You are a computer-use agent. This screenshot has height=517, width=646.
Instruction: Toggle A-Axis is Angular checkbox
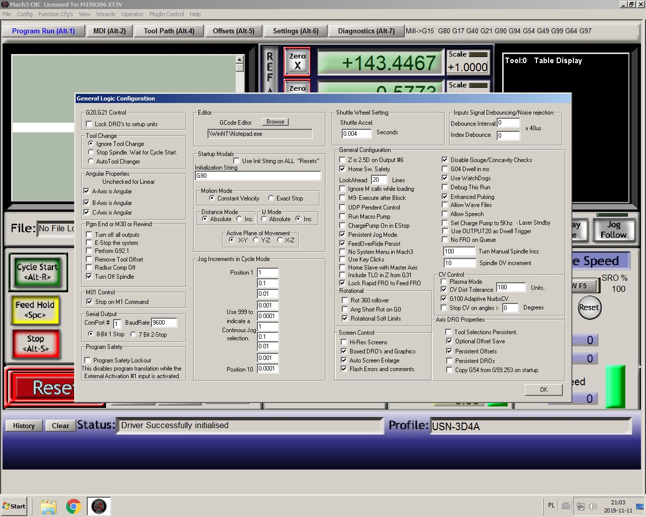click(86, 191)
